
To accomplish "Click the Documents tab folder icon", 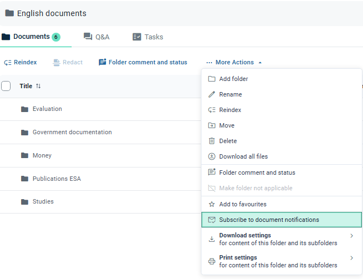I will [x=6, y=37].
